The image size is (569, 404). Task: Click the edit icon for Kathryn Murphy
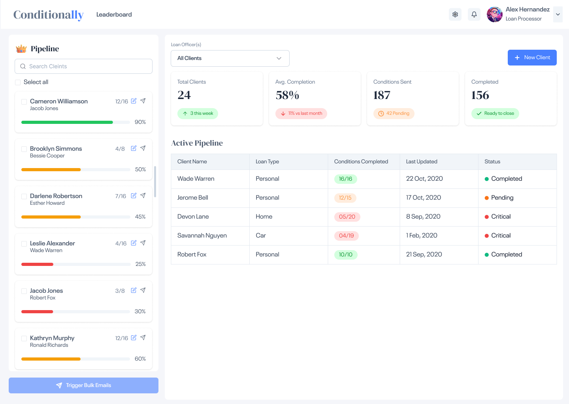click(x=133, y=338)
